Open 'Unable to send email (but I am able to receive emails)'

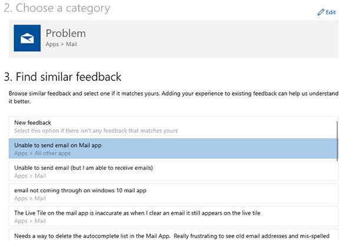pyautogui.click(x=84, y=168)
